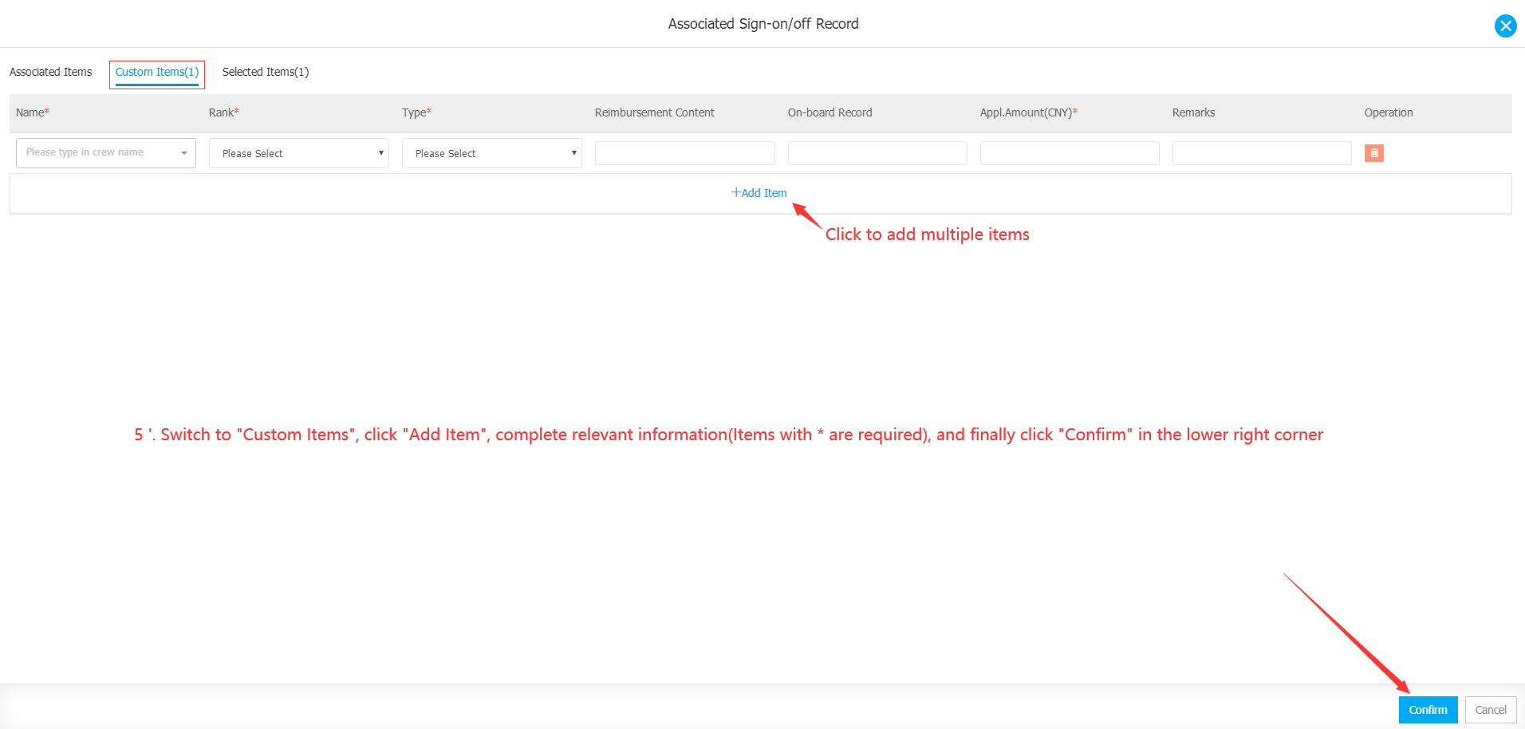
Task: Select the Appl.Amount(CNY) input box
Action: coord(1070,153)
